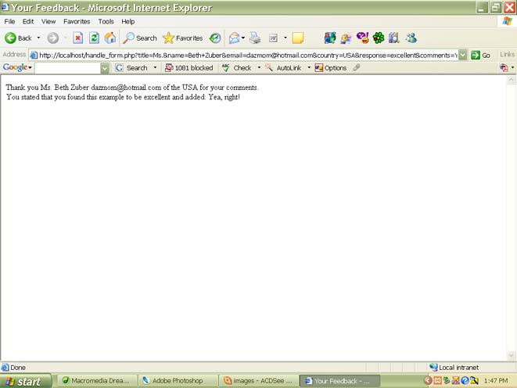Launch Windows Messenger people icon
Screen dimensions: 517x388
[411, 38]
